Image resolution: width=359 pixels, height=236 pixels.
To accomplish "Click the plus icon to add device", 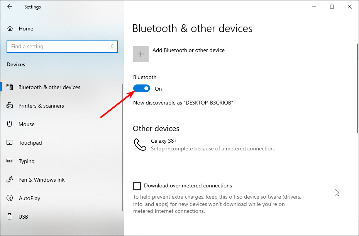I will point(141,54).
